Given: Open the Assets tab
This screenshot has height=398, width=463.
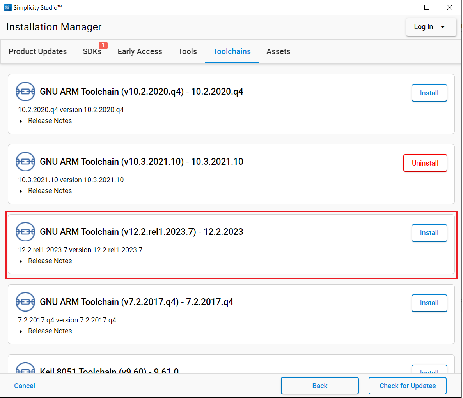Looking at the screenshot, I should (278, 51).
